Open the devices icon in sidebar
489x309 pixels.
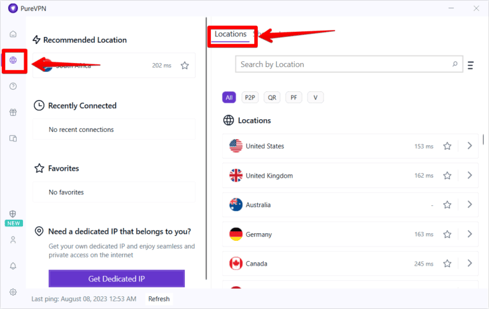coord(13,138)
